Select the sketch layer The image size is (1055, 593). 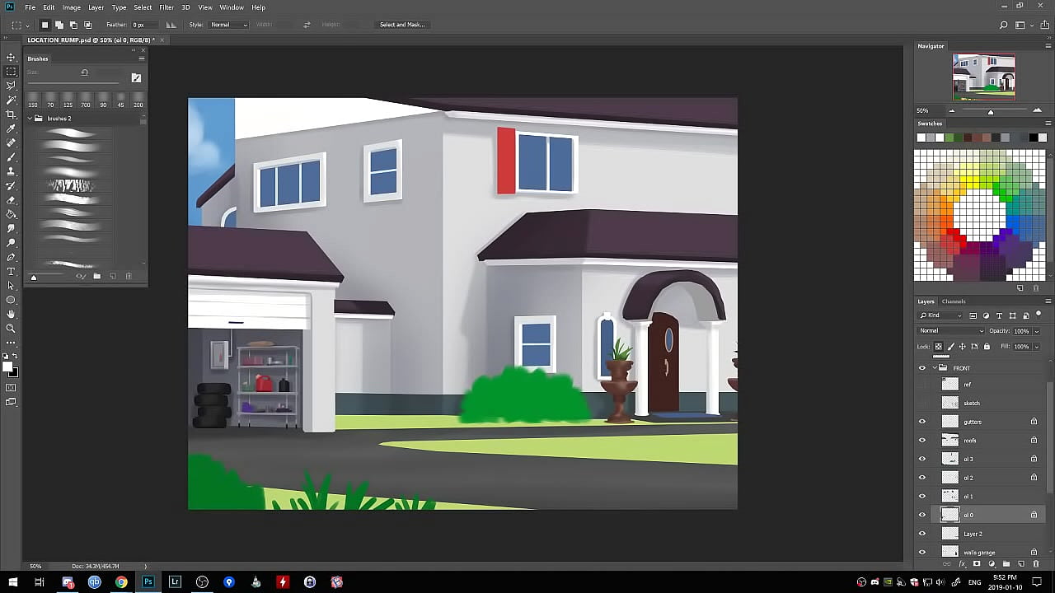tap(981, 403)
